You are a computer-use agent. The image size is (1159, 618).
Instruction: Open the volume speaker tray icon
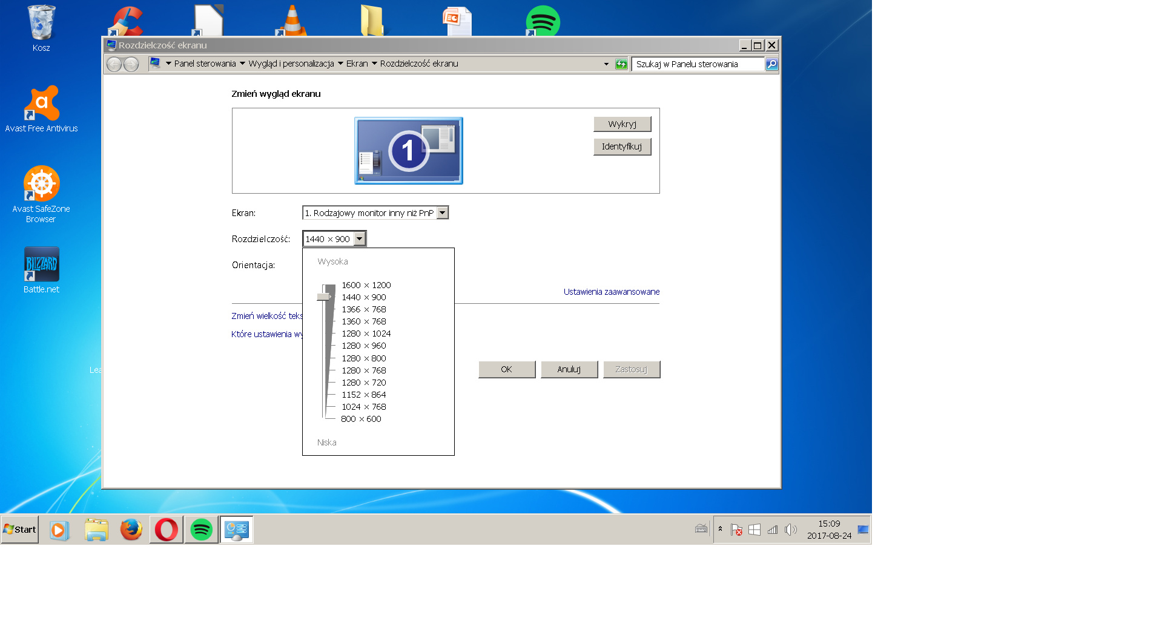tap(790, 530)
